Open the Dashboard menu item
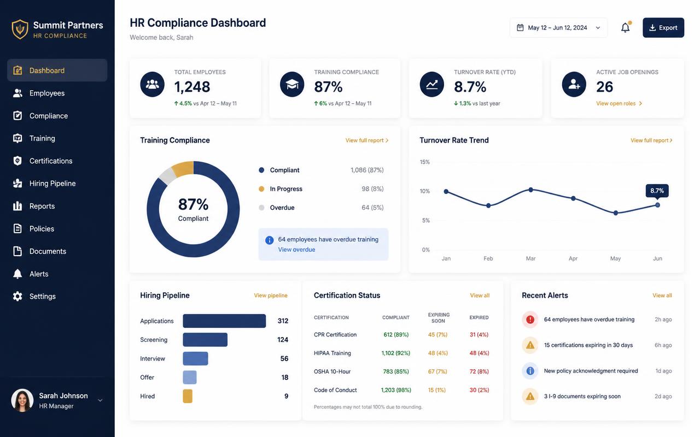700x437 pixels. 57,70
